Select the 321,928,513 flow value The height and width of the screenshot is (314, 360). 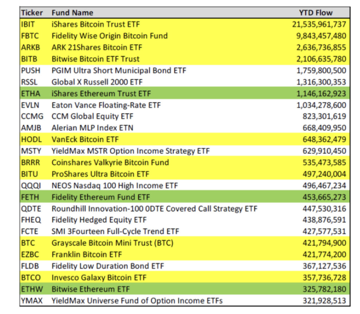324,301
